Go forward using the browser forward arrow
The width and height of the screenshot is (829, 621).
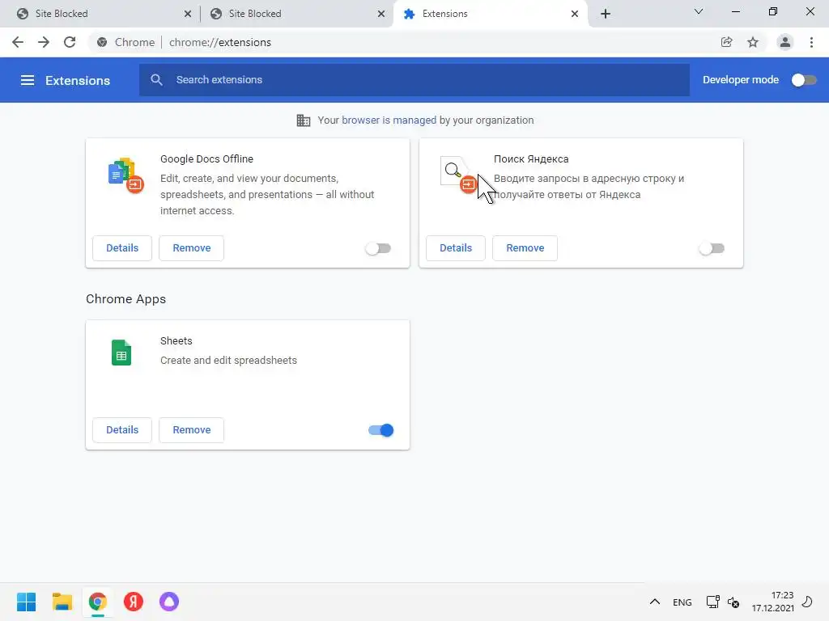tap(44, 42)
